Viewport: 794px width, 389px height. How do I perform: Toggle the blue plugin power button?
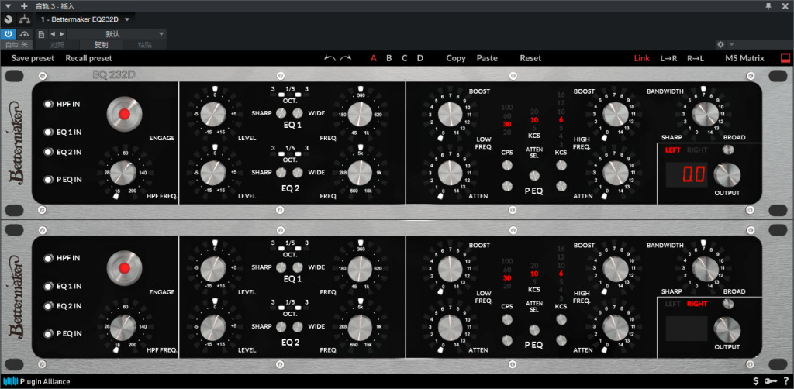point(8,34)
